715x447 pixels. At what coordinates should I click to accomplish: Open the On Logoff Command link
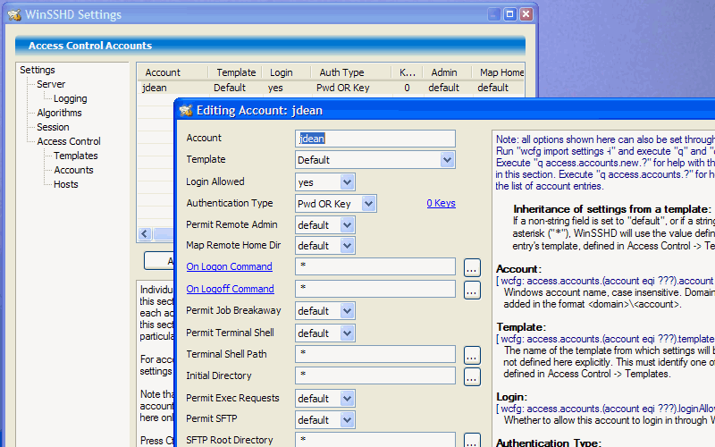point(230,289)
